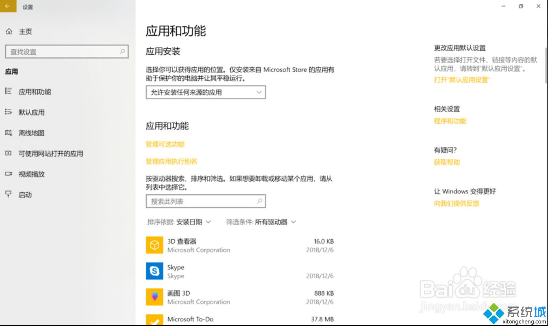Click the magnifier in 搜索此列表 box
This screenshot has width=548, height=326.
(x=260, y=201)
